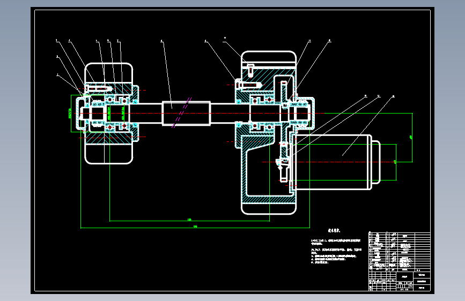Select the title block in bottom corner
The width and height of the screenshot is (465, 301).
tap(399, 281)
